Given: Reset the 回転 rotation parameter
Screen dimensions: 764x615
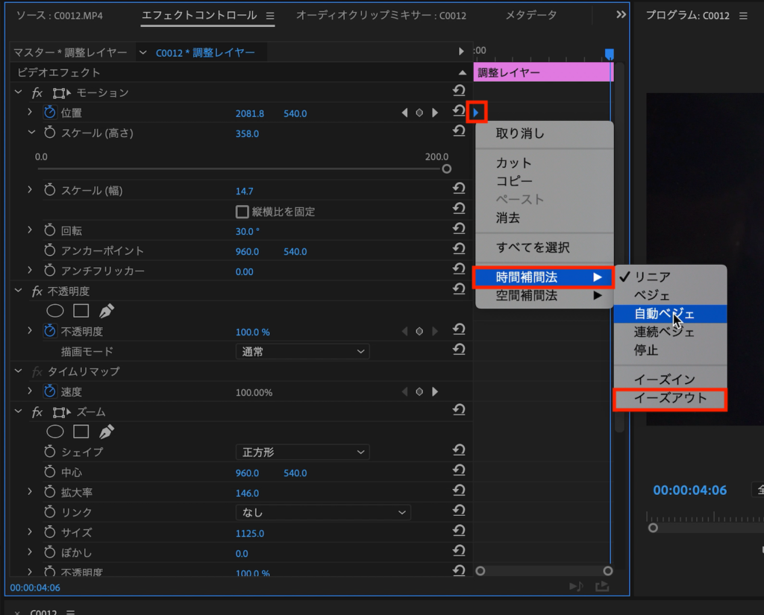Looking at the screenshot, I should click(459, 229).
